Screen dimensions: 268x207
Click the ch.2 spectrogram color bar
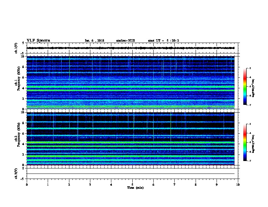[245, 142]
